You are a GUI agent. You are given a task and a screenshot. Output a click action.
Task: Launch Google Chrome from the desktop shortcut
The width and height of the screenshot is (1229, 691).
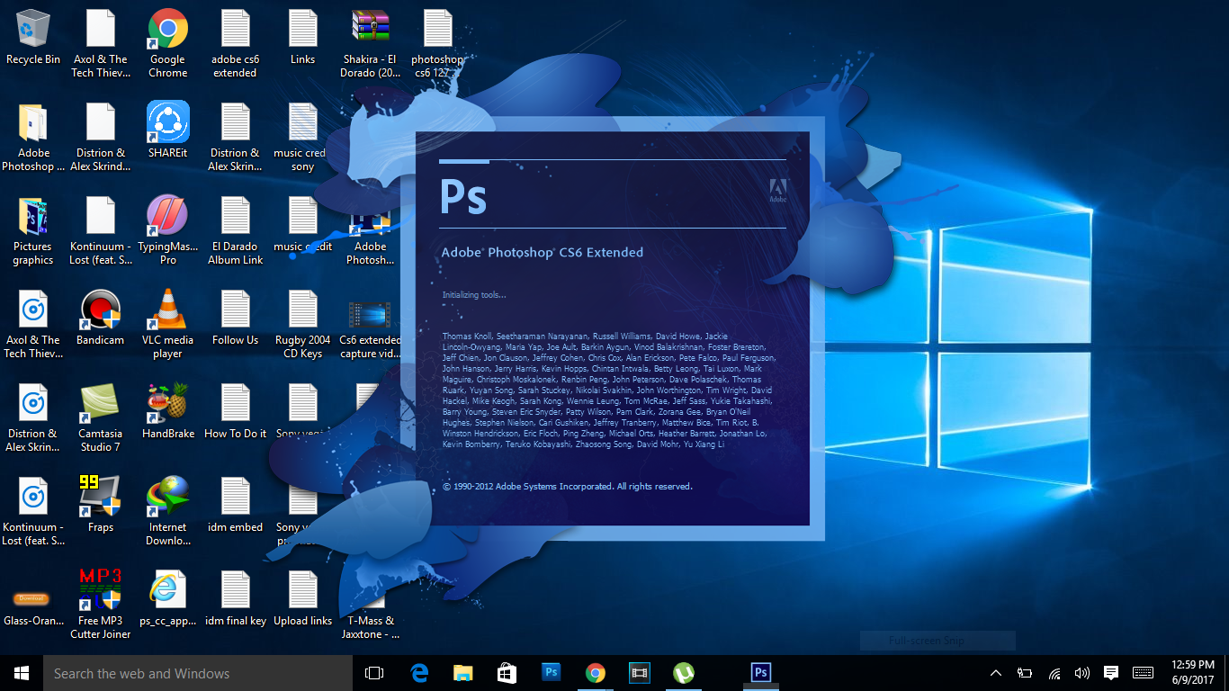(168, 43)
